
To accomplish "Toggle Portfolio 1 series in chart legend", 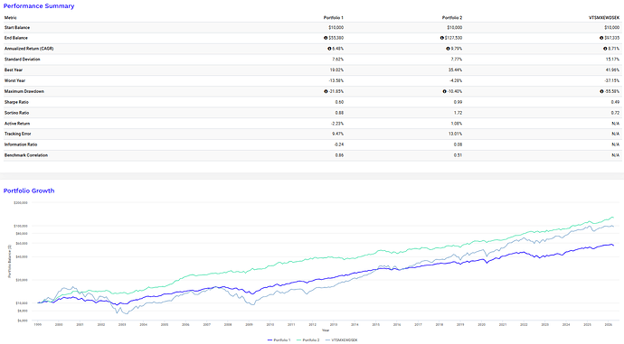I will (279, 340).
